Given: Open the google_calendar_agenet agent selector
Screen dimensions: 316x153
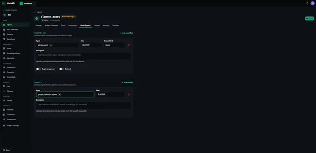Looking at the screenshot, I should click(x=65, y=94).
